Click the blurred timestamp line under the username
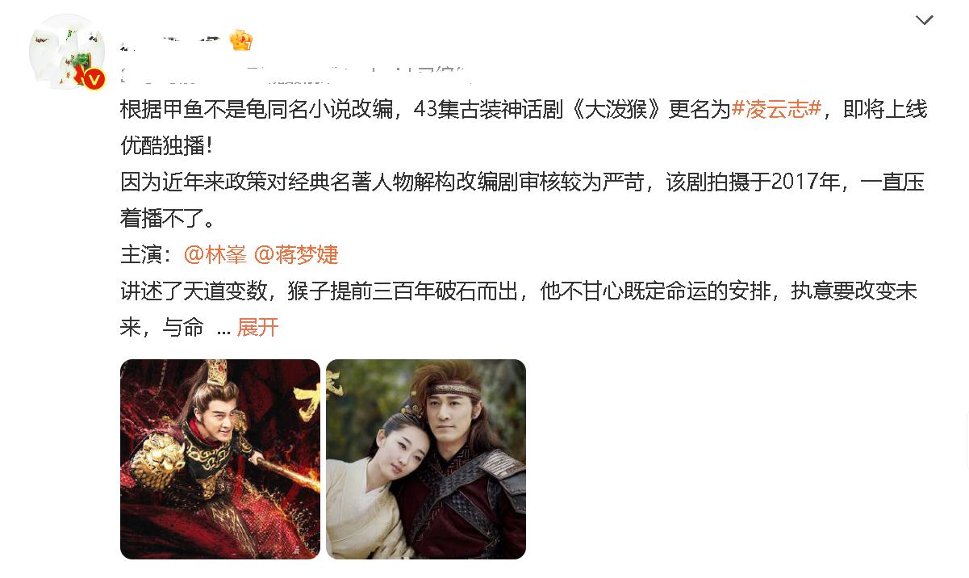 click(294, 74)
